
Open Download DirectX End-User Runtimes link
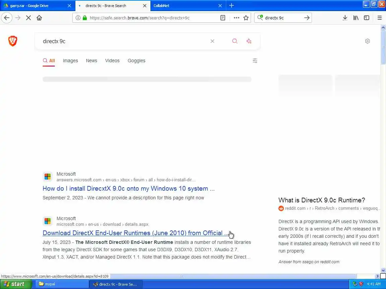[136, 233]
